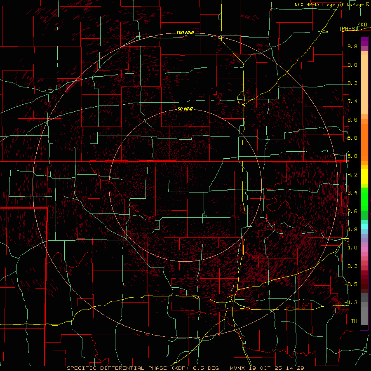Click the 5.0 scale value

tap(352, 156)
